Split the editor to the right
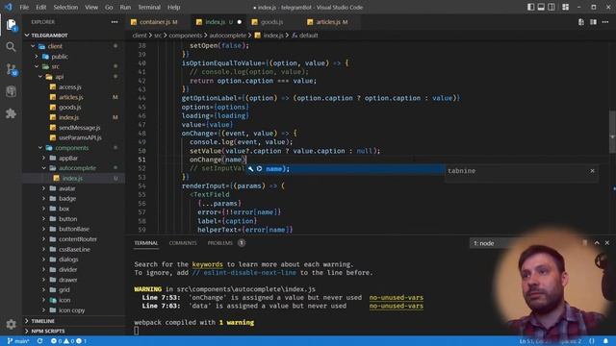 [x=593, y=22]
